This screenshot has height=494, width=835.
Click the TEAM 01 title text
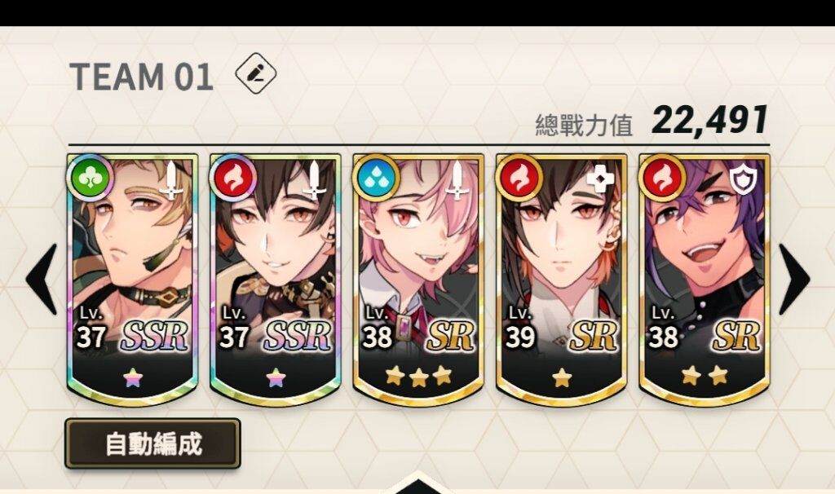coord(142,77)
